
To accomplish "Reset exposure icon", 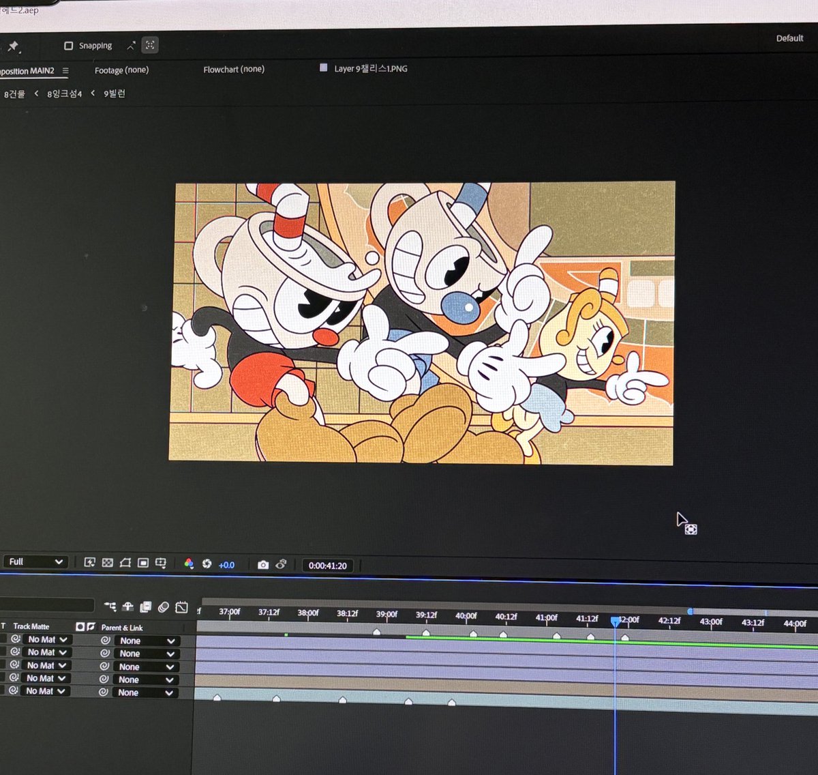I will 207,564.
